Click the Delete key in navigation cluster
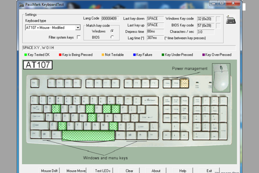This screenshot has height=173, width=259. 167,118
